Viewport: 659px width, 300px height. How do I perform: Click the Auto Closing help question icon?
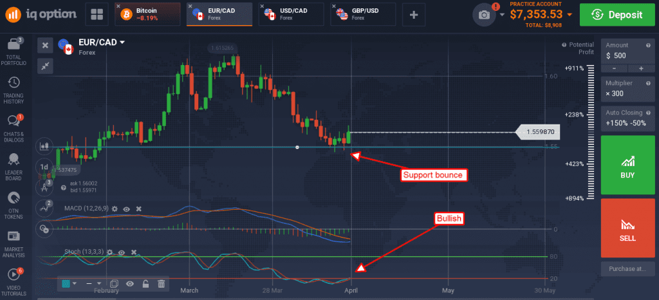click(648, 113)
